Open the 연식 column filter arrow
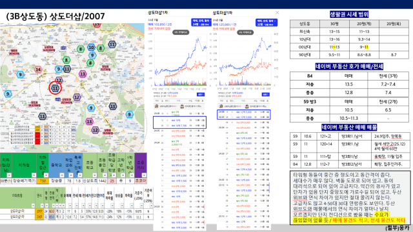Screen dimensions: 413x232 pos(42,206)
